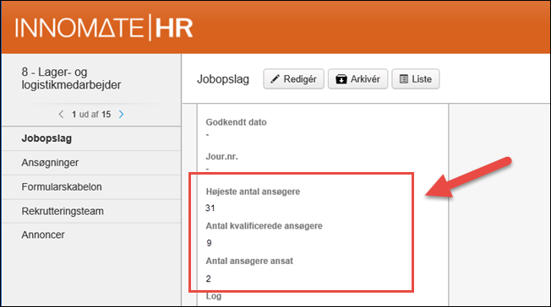
Task: Click the list icon on Liste
Action: pyautogui.click(x=404, y=79)
